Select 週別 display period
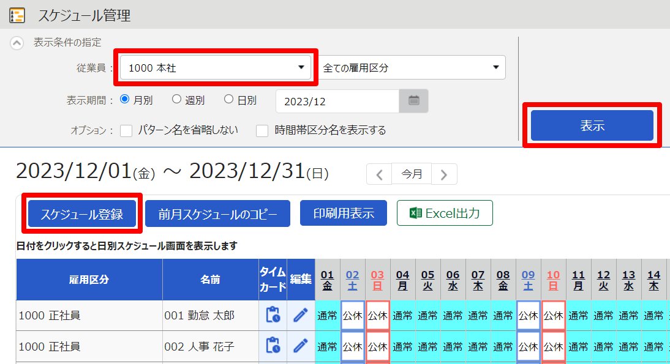This screenshot has width=670, height=364. click(x=176, y=100)
